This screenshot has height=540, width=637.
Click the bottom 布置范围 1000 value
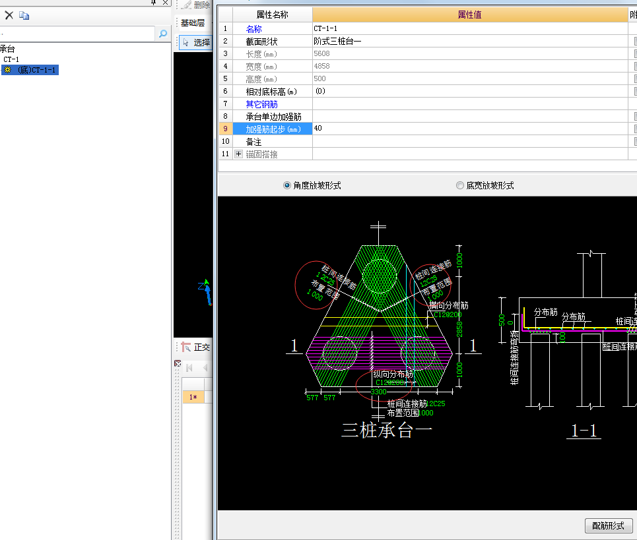click(426, 413)
